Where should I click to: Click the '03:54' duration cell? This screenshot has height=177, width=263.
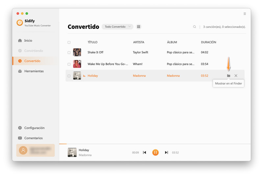(x=204, y=64)
